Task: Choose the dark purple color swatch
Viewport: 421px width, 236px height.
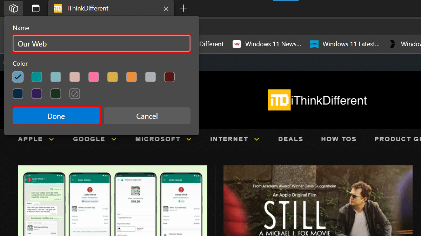Action: [x=37, y=94]
